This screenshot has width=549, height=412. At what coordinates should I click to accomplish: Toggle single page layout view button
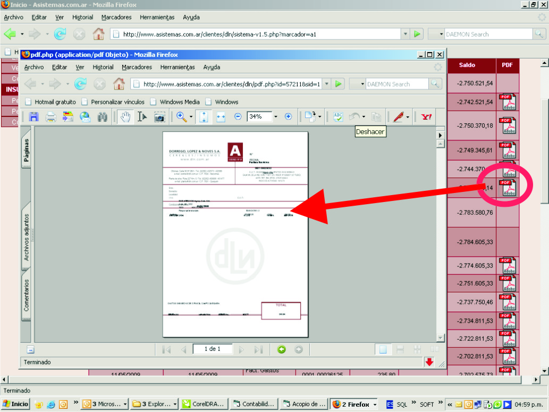[x=382, y=349]
